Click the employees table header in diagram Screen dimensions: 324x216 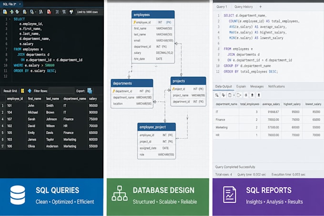coord(153,15)
